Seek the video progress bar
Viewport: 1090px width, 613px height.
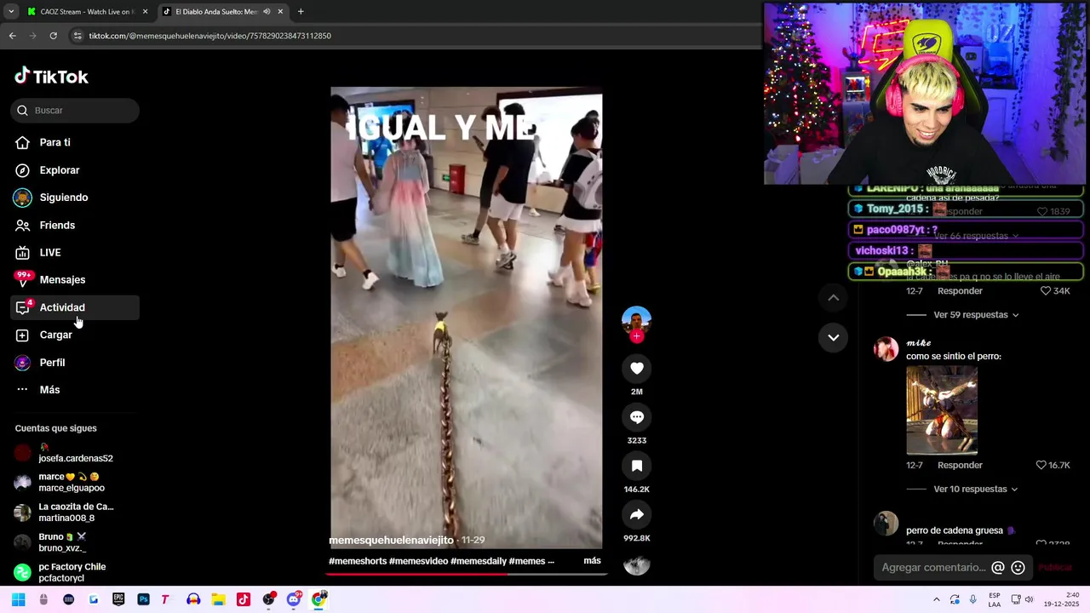tap(467, 574)
